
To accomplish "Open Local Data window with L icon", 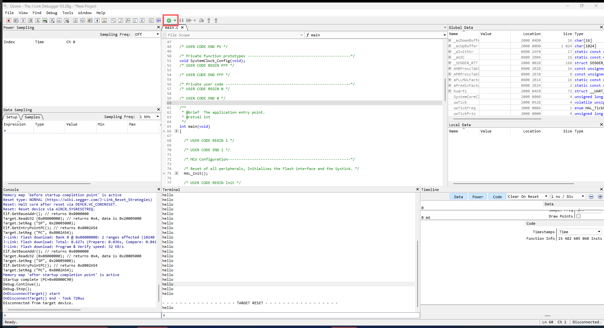I will point(38,21).
